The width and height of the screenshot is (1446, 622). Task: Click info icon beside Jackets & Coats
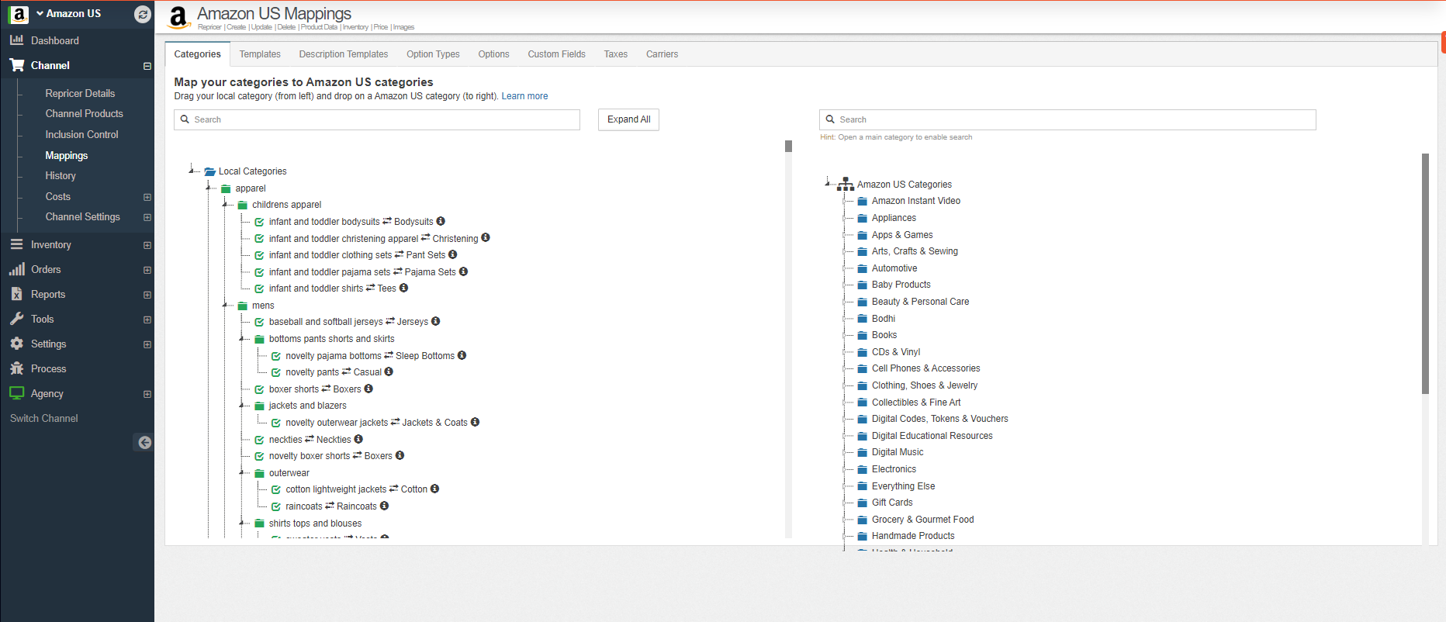pyautogui.click(x=475, y=422)
